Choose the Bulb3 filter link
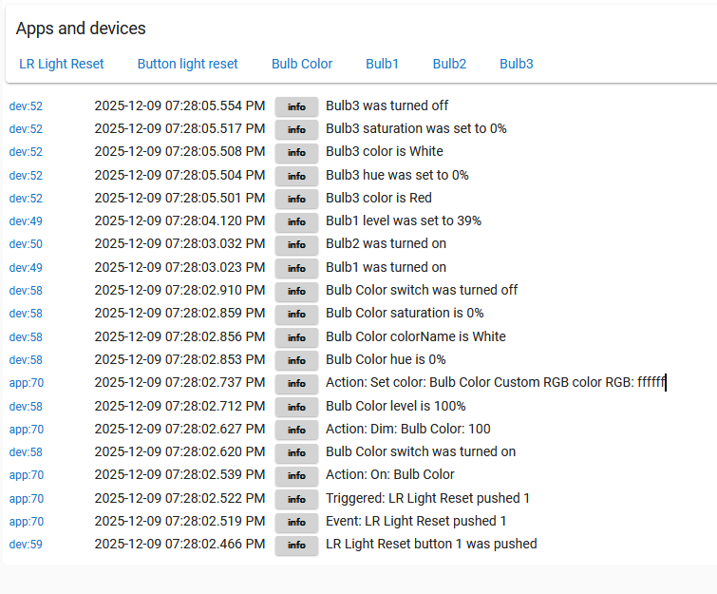This screenshot has height=594, width=717. click(x=517, y=64)
